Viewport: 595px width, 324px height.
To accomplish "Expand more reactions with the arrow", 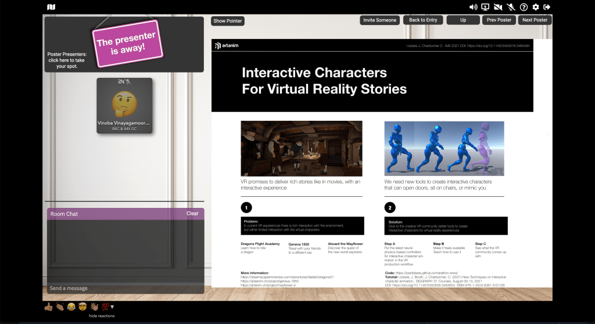I will (113, 307).
